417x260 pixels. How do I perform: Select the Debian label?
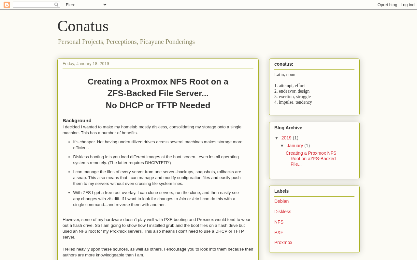tap(281, 201)
